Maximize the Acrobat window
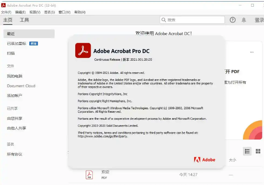This screenshot has width=264, height=185. click(252, 5)
